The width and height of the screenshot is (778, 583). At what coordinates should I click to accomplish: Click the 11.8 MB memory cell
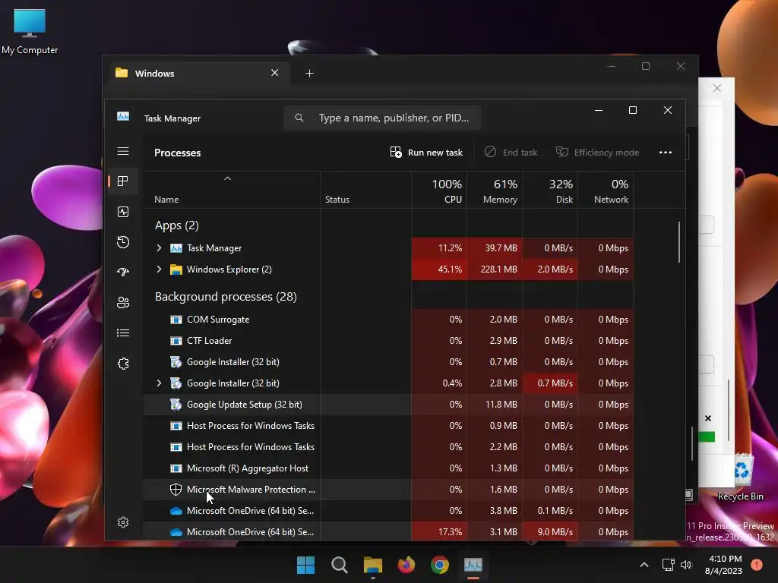(x=495, y=405)
